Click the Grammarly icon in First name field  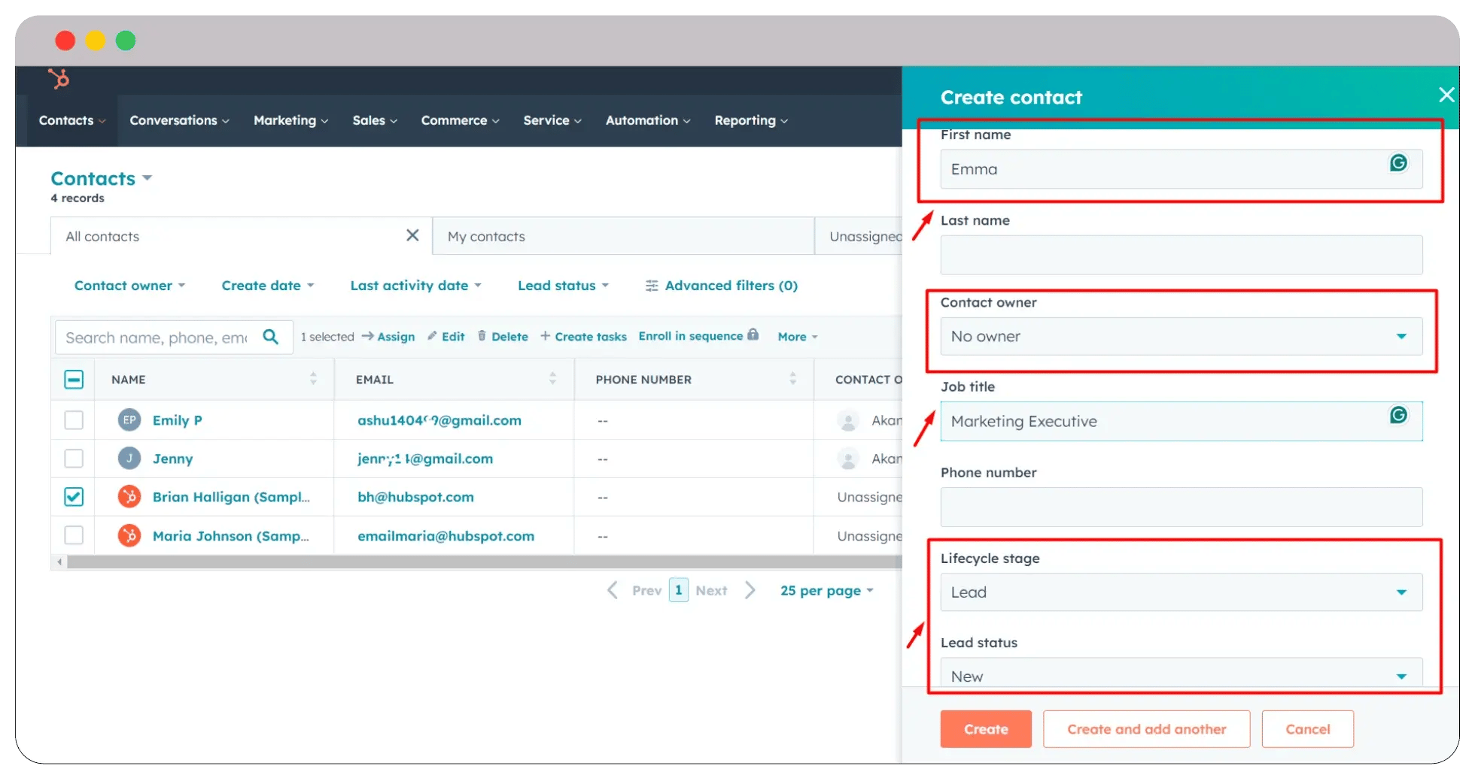pyautogui.click(x=1398, y=162)
